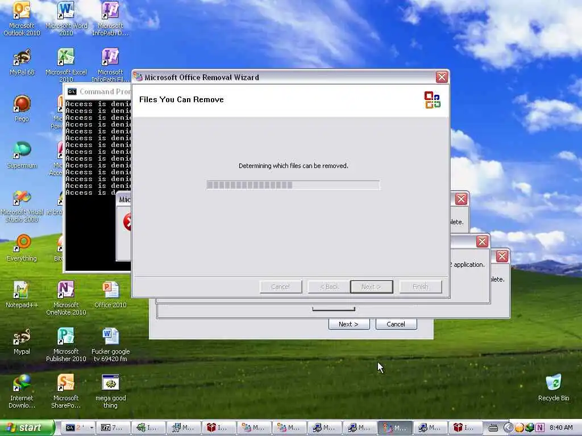Viewport: 582px width, 436px height.
Task: Open Microsoft Excel 2010 desktop icon
Action: coord(66,65)
